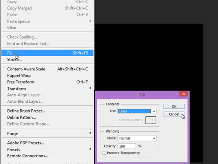The width and height of the screenshot is (218, 164).
Task: Choose Content-Aware Scale from the menu
Action: [26, 69]
